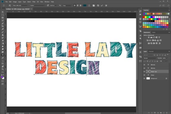The width and height of the screenshot is (171, 114).
Task: Open the font size dropdown
Action: pos(54,5)
